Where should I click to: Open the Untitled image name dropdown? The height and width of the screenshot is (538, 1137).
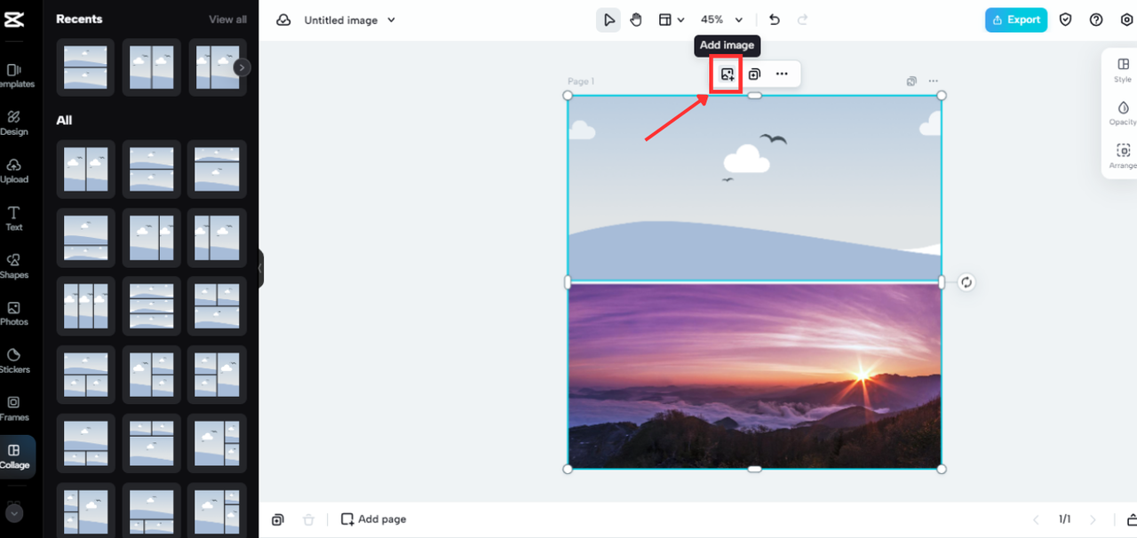click(350, 20)
